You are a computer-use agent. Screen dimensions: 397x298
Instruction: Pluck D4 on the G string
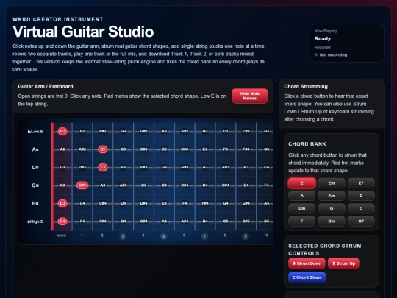(205, 185)
